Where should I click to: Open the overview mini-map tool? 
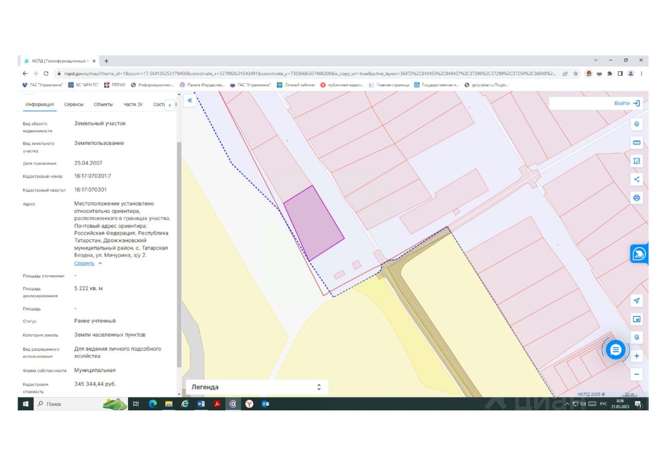pos(637,319)
